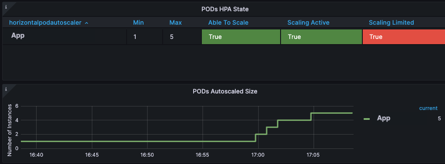The width and height of the screenshot is (445, 164).
Task: Open PODs HPA State panel info icon
Action: pos(6,7)
